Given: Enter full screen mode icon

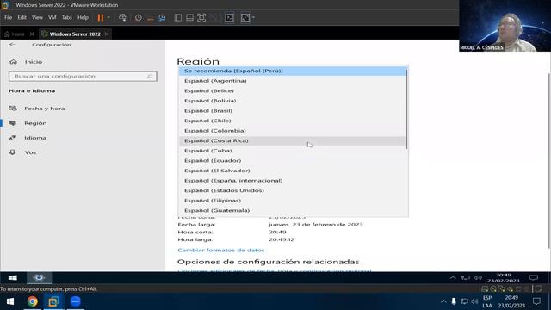Looking at the screenshot, I should pos(201,17).
